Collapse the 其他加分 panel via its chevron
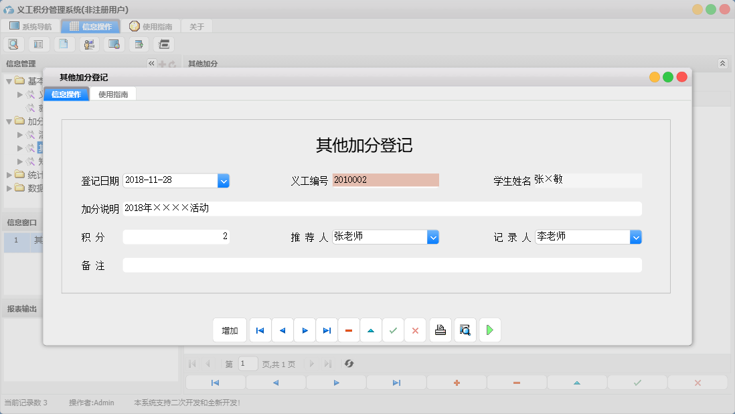 point(722,63)
